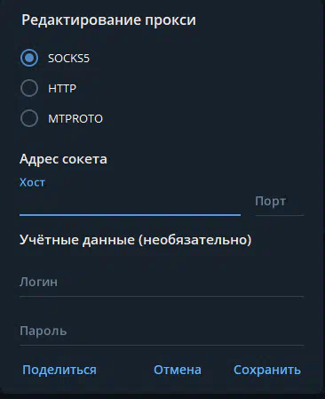The image size is (325, 399).
Task: Click the SOCKS5 text label
Action: (68, 58)
